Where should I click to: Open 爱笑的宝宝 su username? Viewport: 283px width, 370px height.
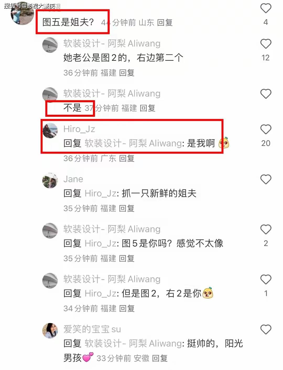tap(92, 329)
